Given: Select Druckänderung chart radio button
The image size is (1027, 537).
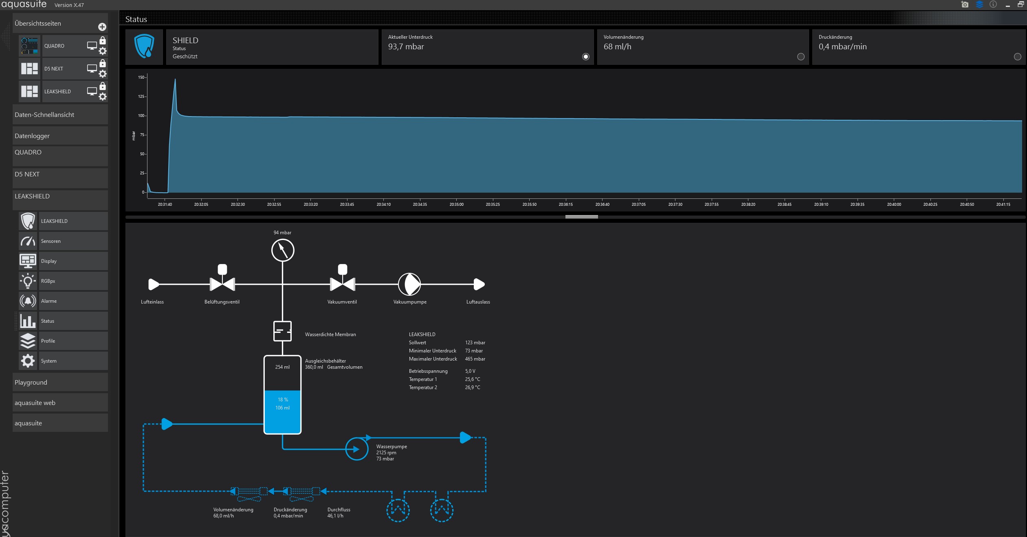Looking at the screenshot, I should coord(1017,57).
